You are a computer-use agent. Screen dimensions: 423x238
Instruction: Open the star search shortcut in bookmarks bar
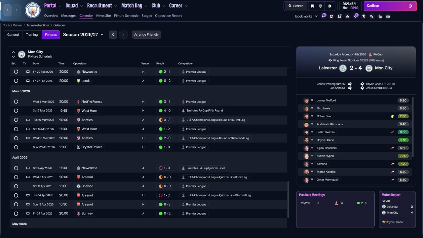tap(372, 16)
